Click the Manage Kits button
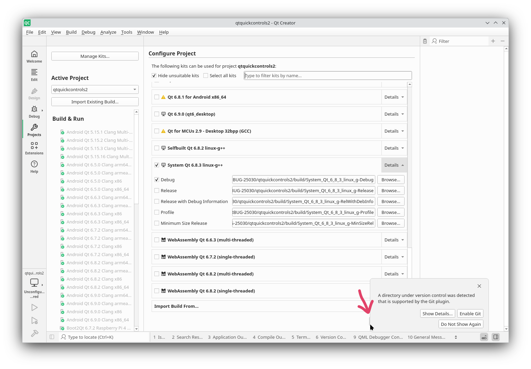 click(95, 56)
